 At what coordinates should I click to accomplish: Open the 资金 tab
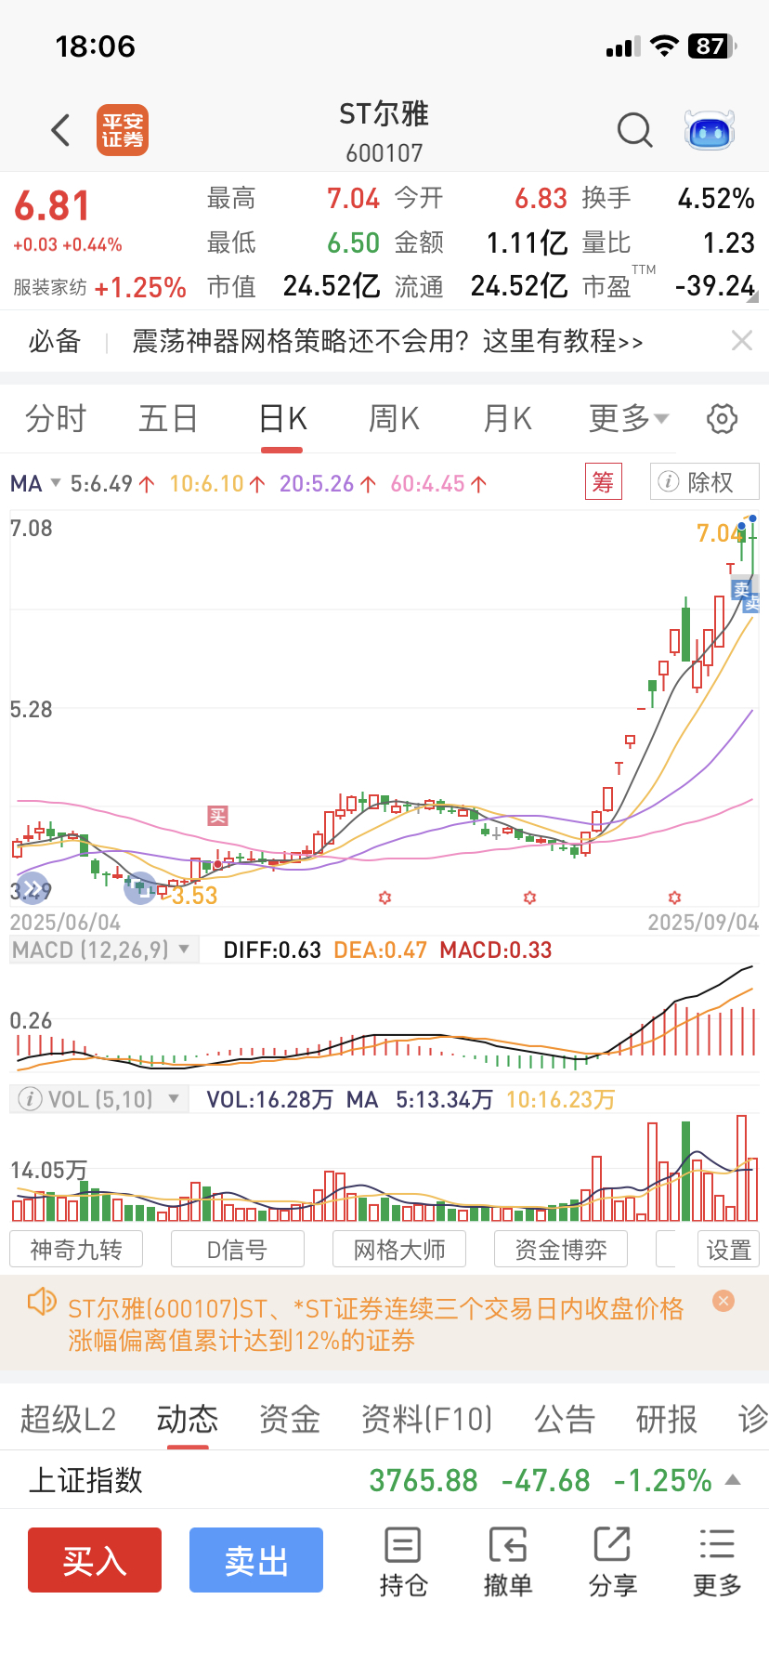coord(290,1419)
